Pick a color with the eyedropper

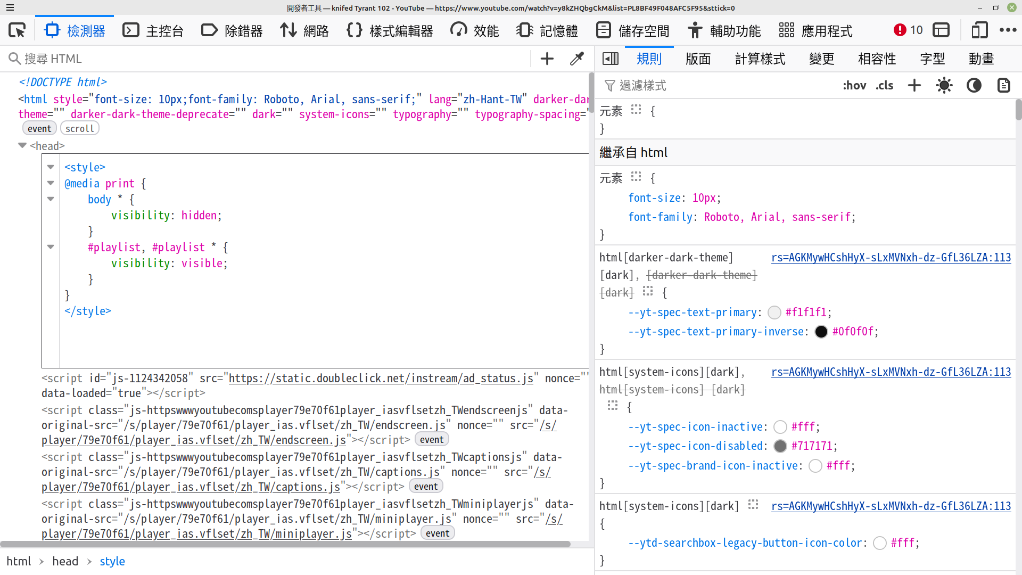(x=577, y=59)
